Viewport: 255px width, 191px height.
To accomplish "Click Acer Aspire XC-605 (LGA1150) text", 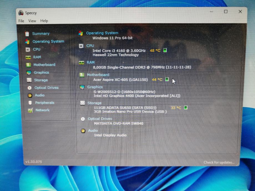I will [x=120, y=80].
